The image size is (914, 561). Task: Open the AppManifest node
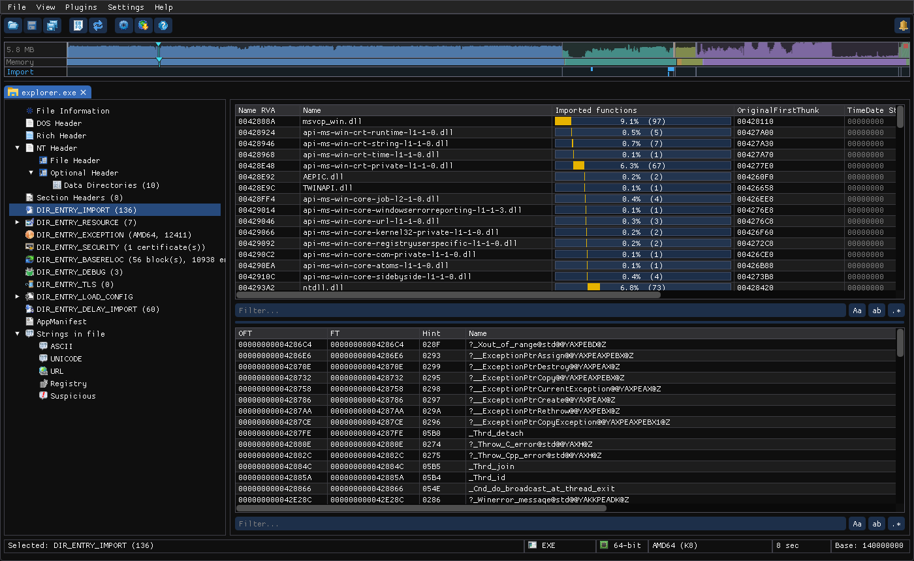click(61, 322)
